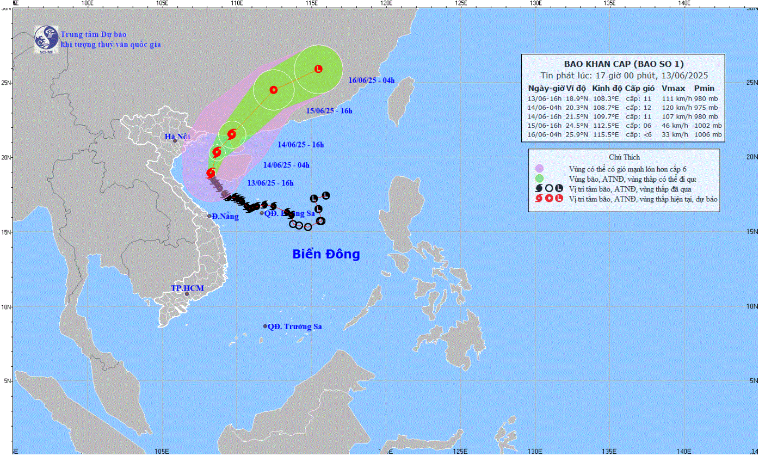Click the '14/06/25 - 16h' map label
Image resolution: width=759 pixels, height=456 pixels.
(301, 145)
